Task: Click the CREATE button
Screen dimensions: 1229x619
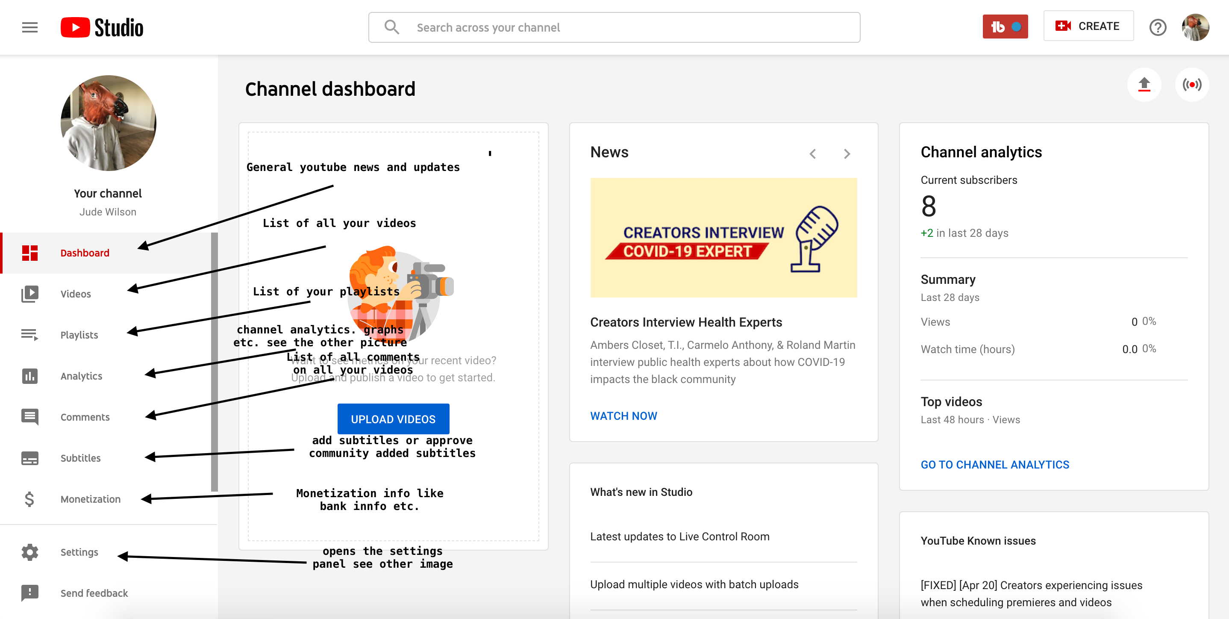Action: 1088,26
